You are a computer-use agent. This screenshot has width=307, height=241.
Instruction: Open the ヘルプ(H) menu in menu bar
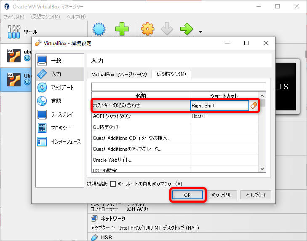tap(76, 17)
